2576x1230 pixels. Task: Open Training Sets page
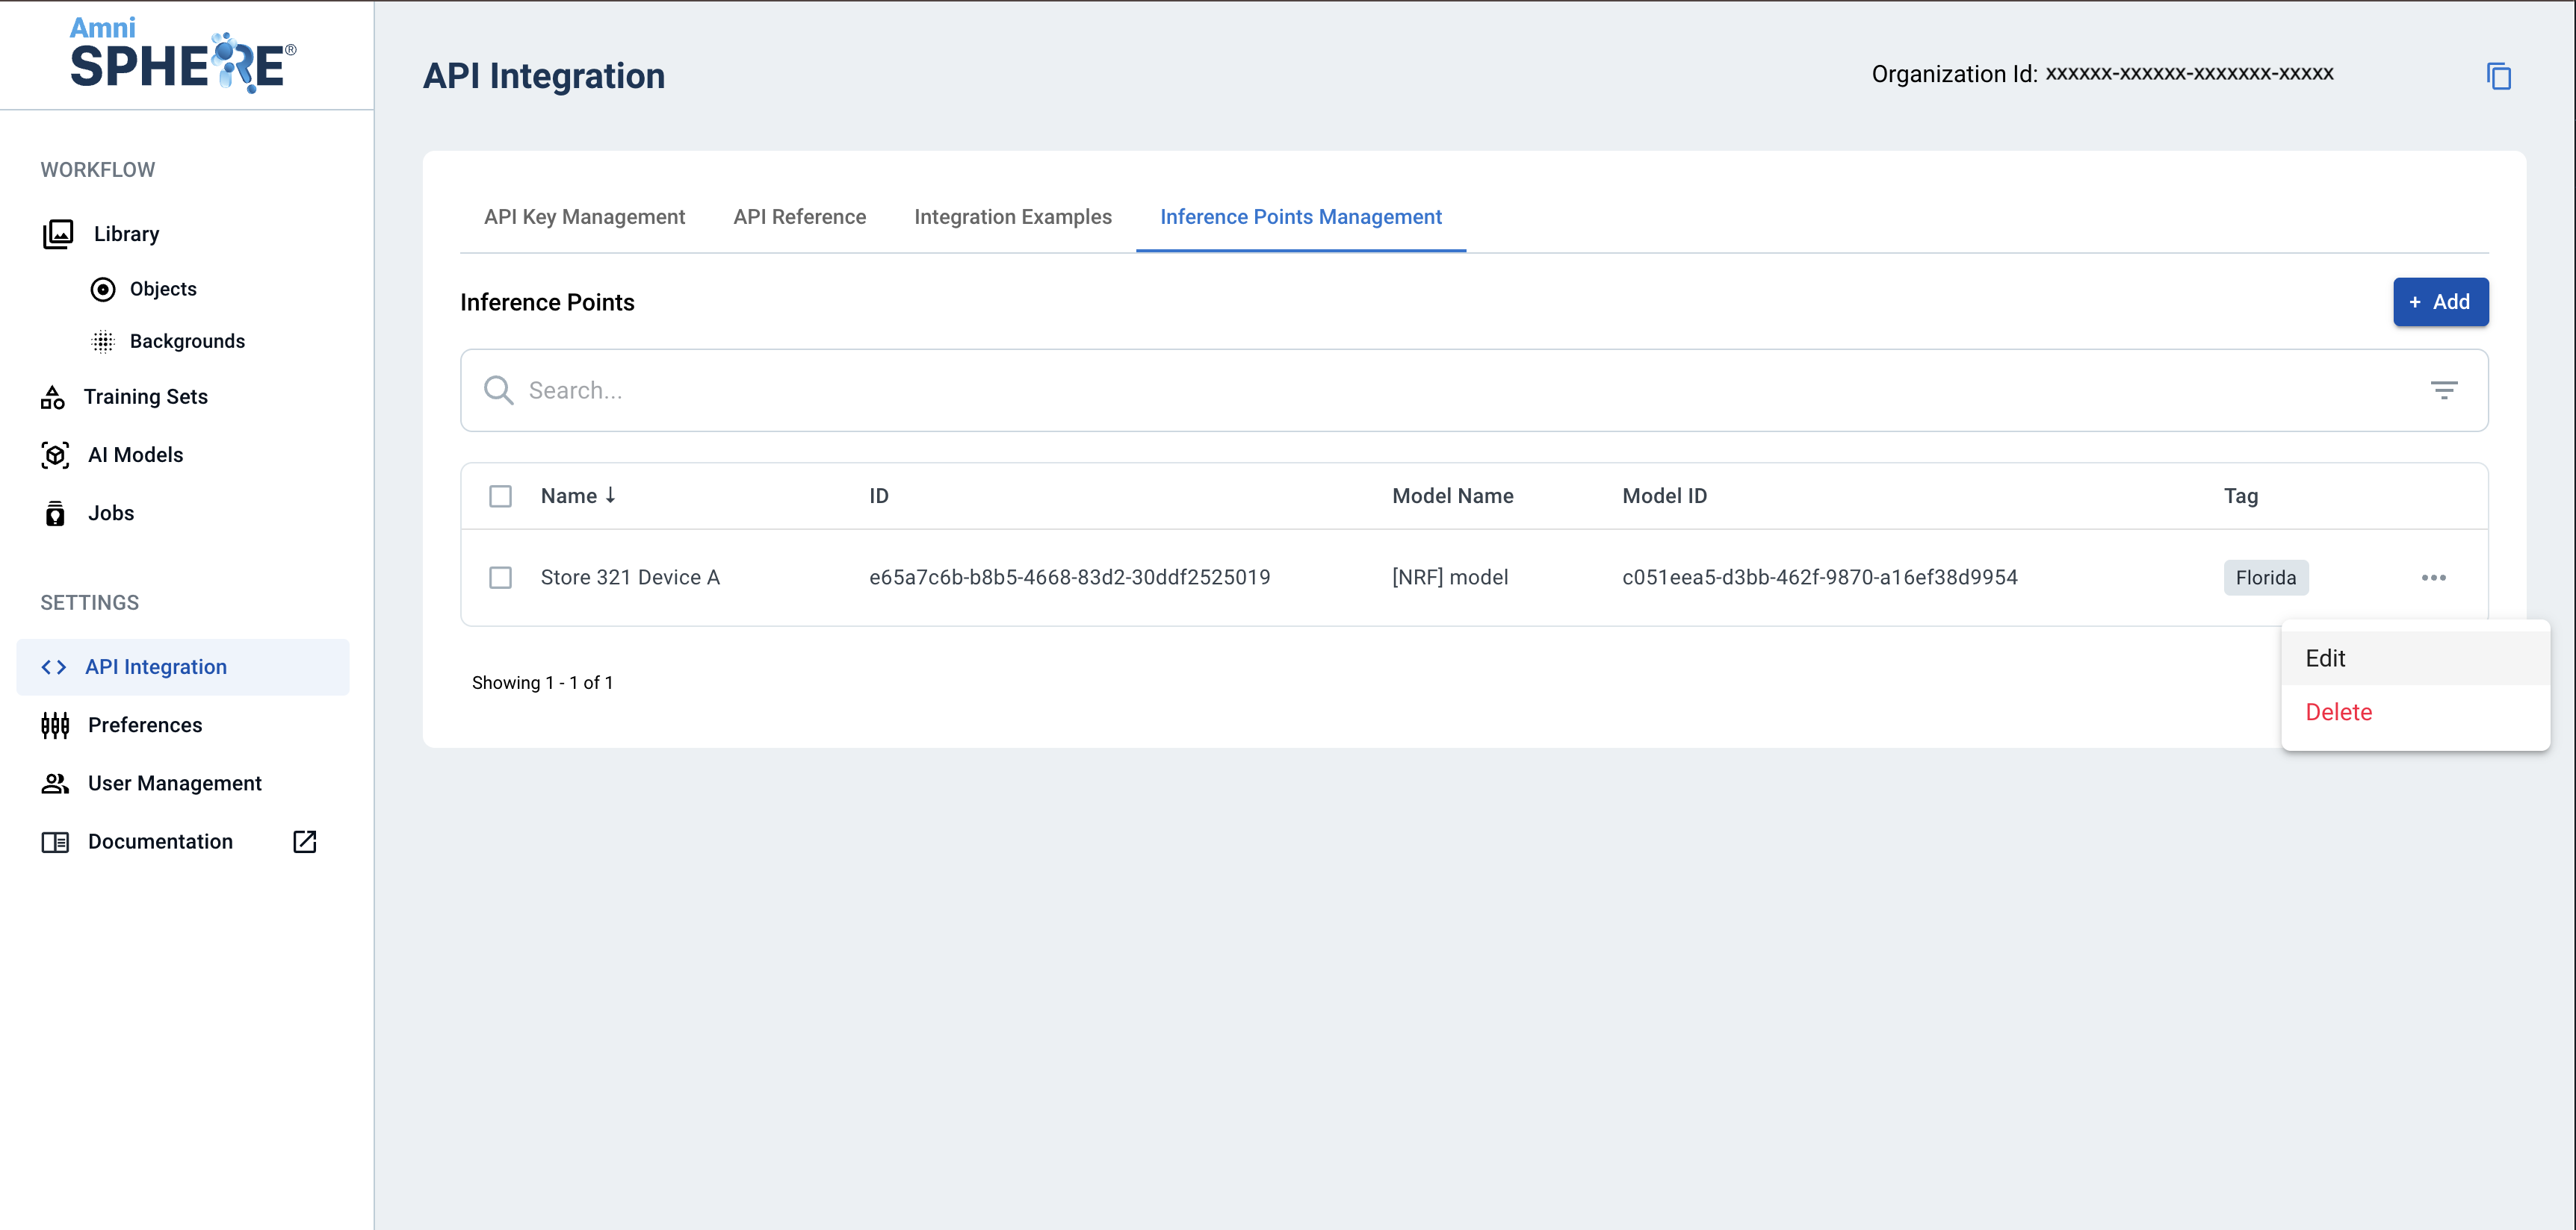pos(146,396)
